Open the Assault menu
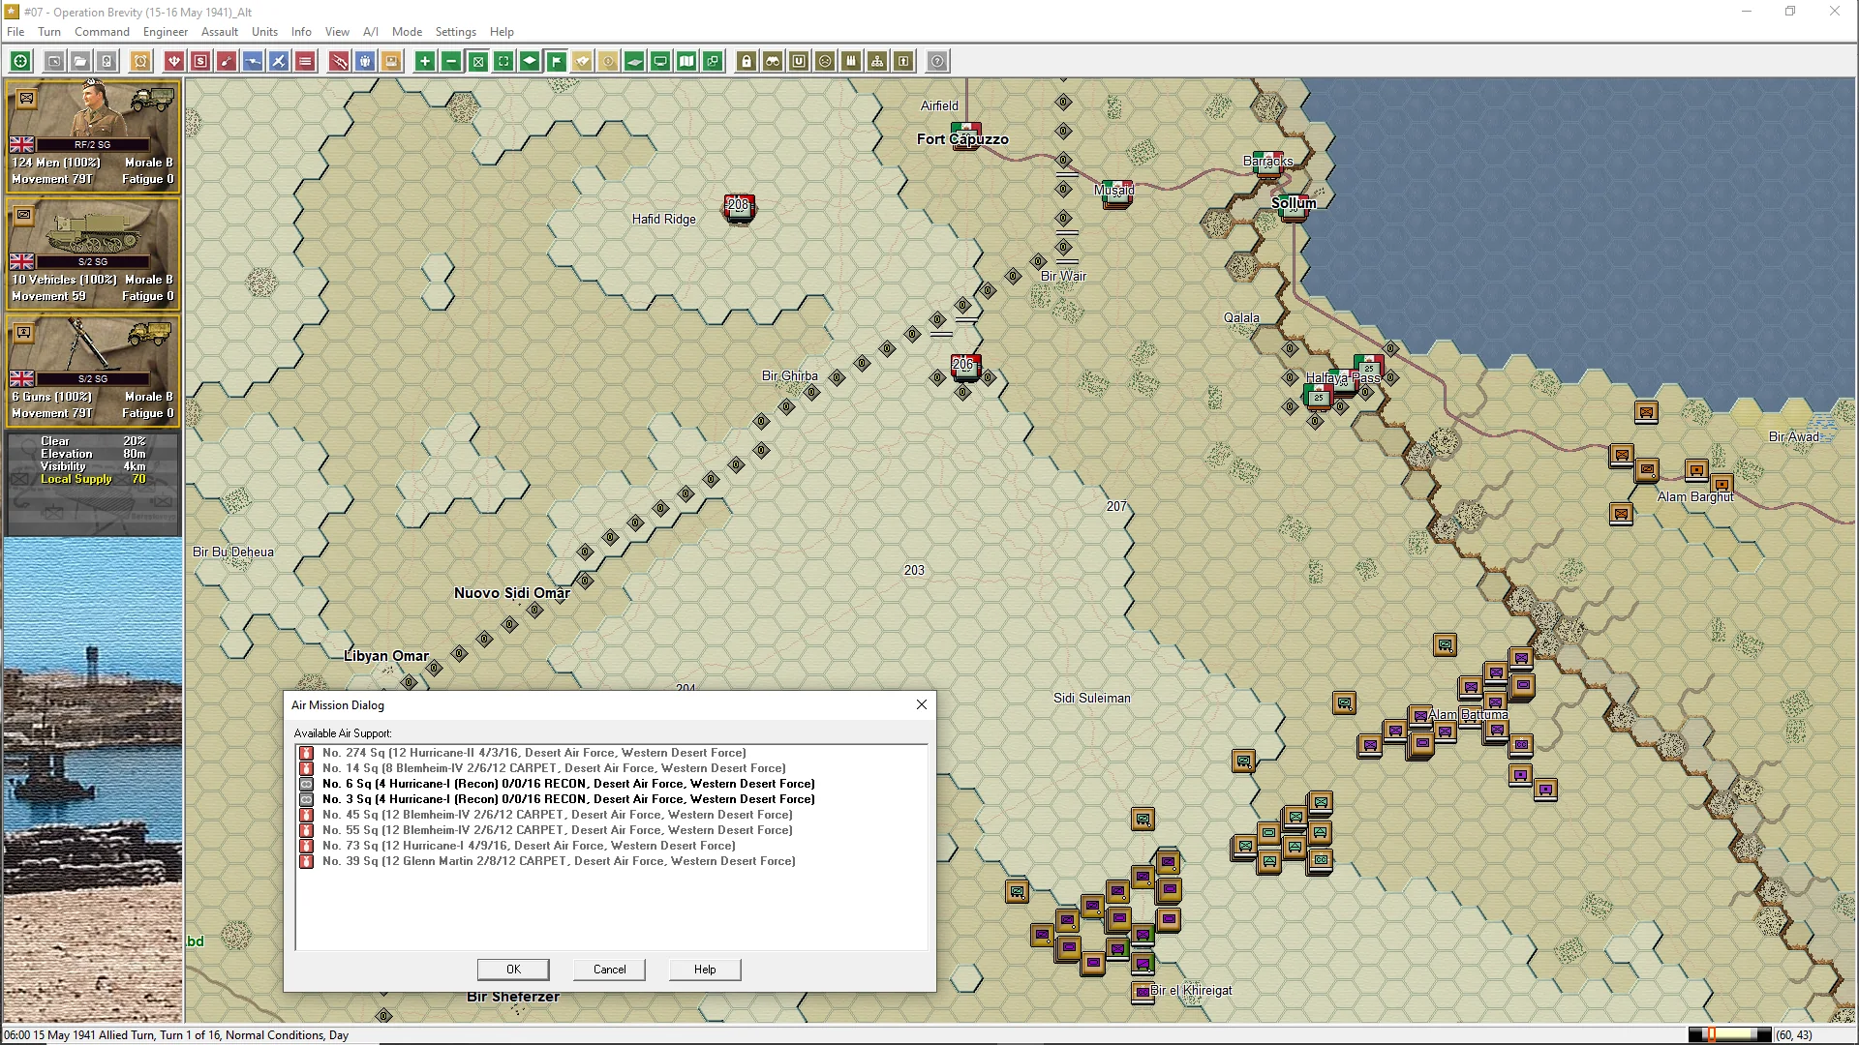 [x=219, y=32]
